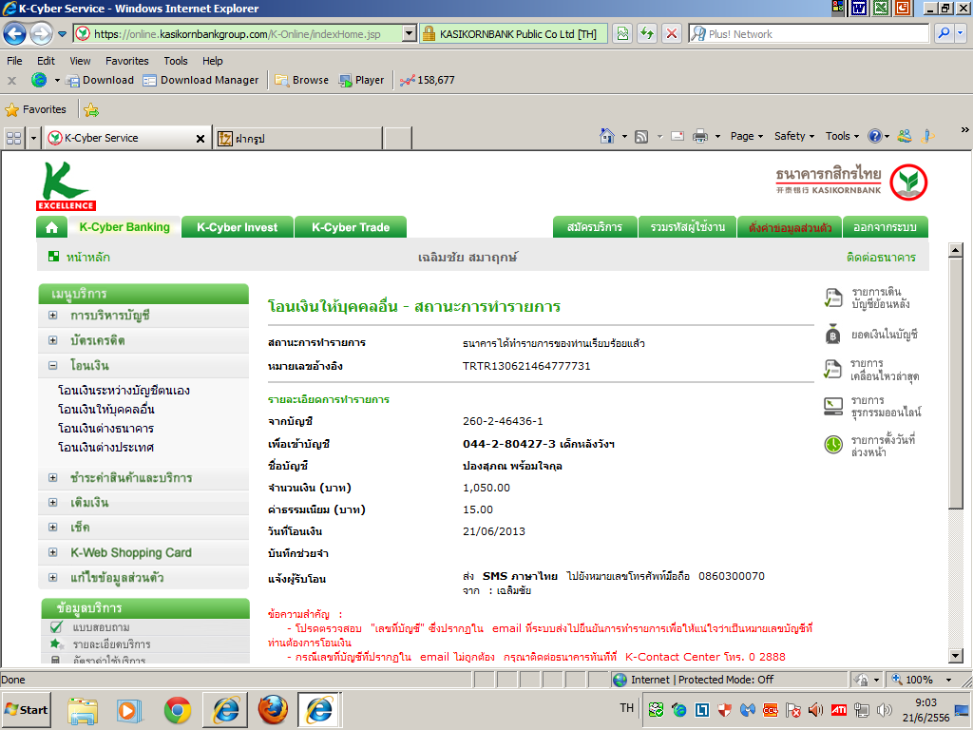This screenshot has width=973, height=730.
Task: Open the address bar dropdown arrow
Action: pyautogui.click(x=409, y=33)
